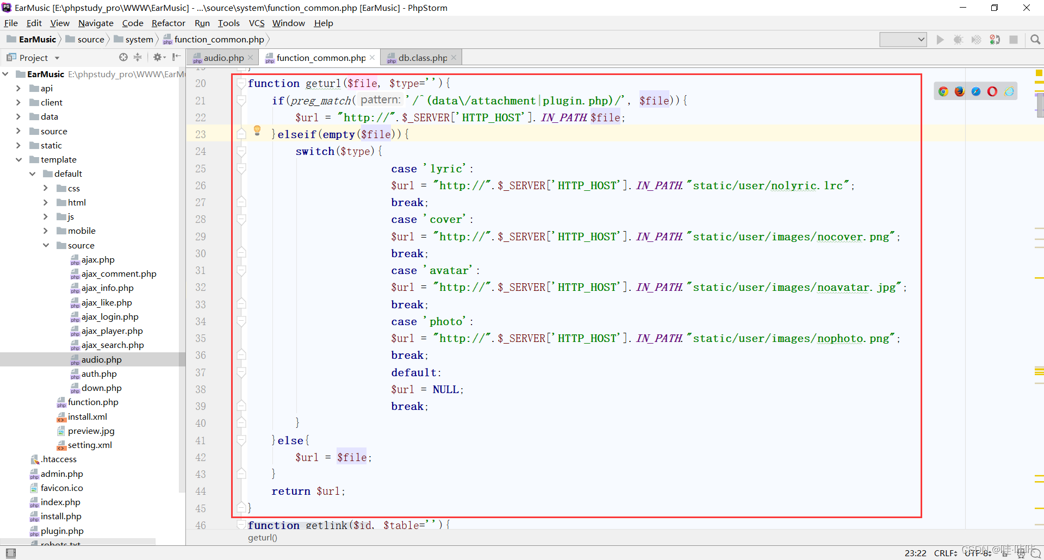Click the Stop square icon

point(1014,40)
